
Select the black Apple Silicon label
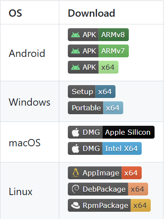tap(128, 132)
